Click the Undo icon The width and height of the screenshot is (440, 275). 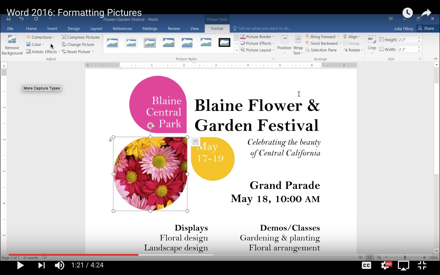tap(21, 19)
